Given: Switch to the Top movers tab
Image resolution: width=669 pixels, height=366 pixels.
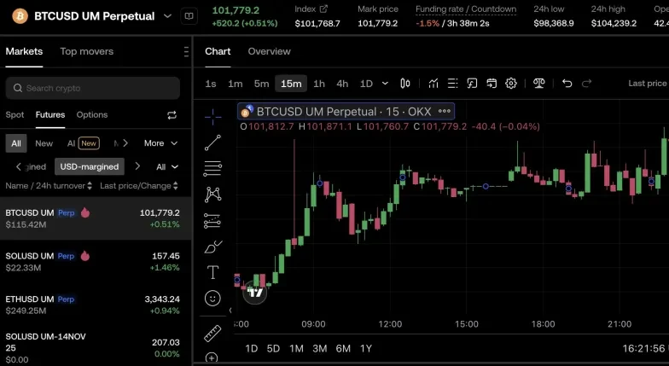Looking at the screenshot, I should click(86, 51).
